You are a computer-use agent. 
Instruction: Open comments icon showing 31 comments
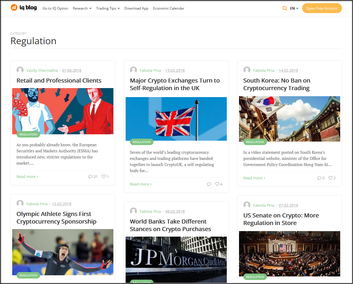click(93, 176)
